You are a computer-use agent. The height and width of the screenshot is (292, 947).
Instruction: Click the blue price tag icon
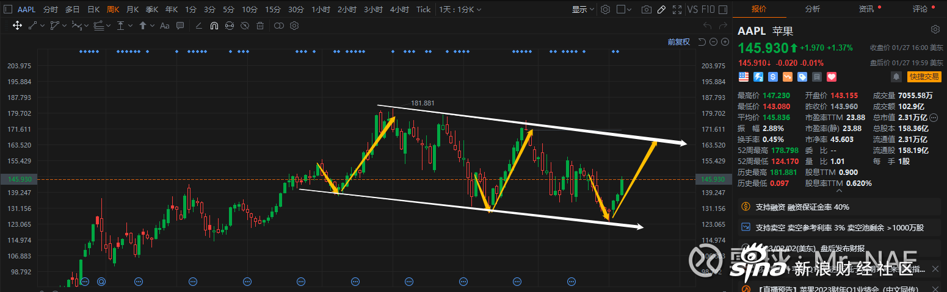point(802,77)
